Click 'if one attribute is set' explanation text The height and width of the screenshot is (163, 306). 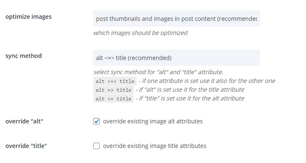[x=207, y=81]
